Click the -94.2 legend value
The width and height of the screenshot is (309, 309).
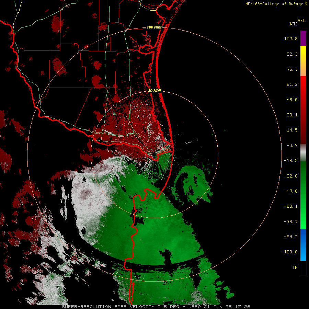point(291,237)
